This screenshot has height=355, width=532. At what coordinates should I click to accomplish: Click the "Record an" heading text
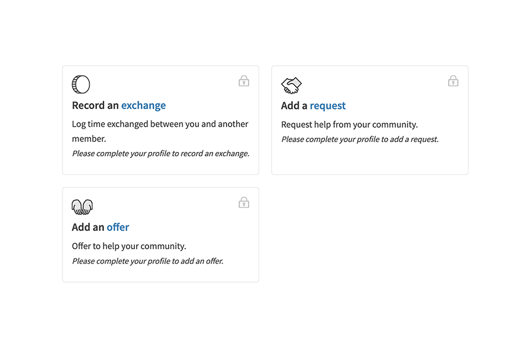[95, 105]
